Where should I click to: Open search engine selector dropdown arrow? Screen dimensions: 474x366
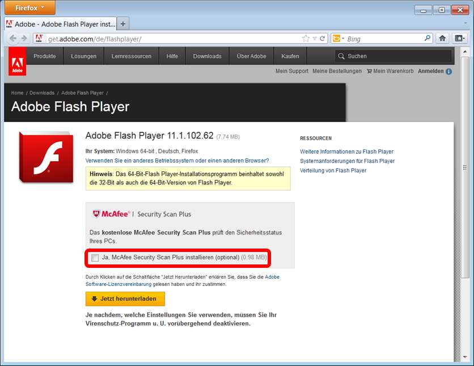343,39
